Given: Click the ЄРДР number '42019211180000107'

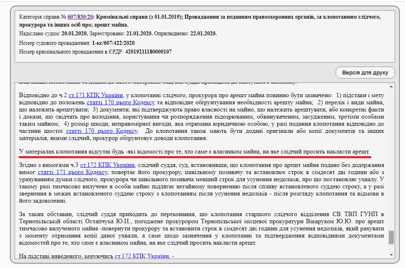Looking at the screenshot, I should coord(149,52).
